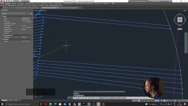Click the Ю (south) label on ViewCube compass

180,25
